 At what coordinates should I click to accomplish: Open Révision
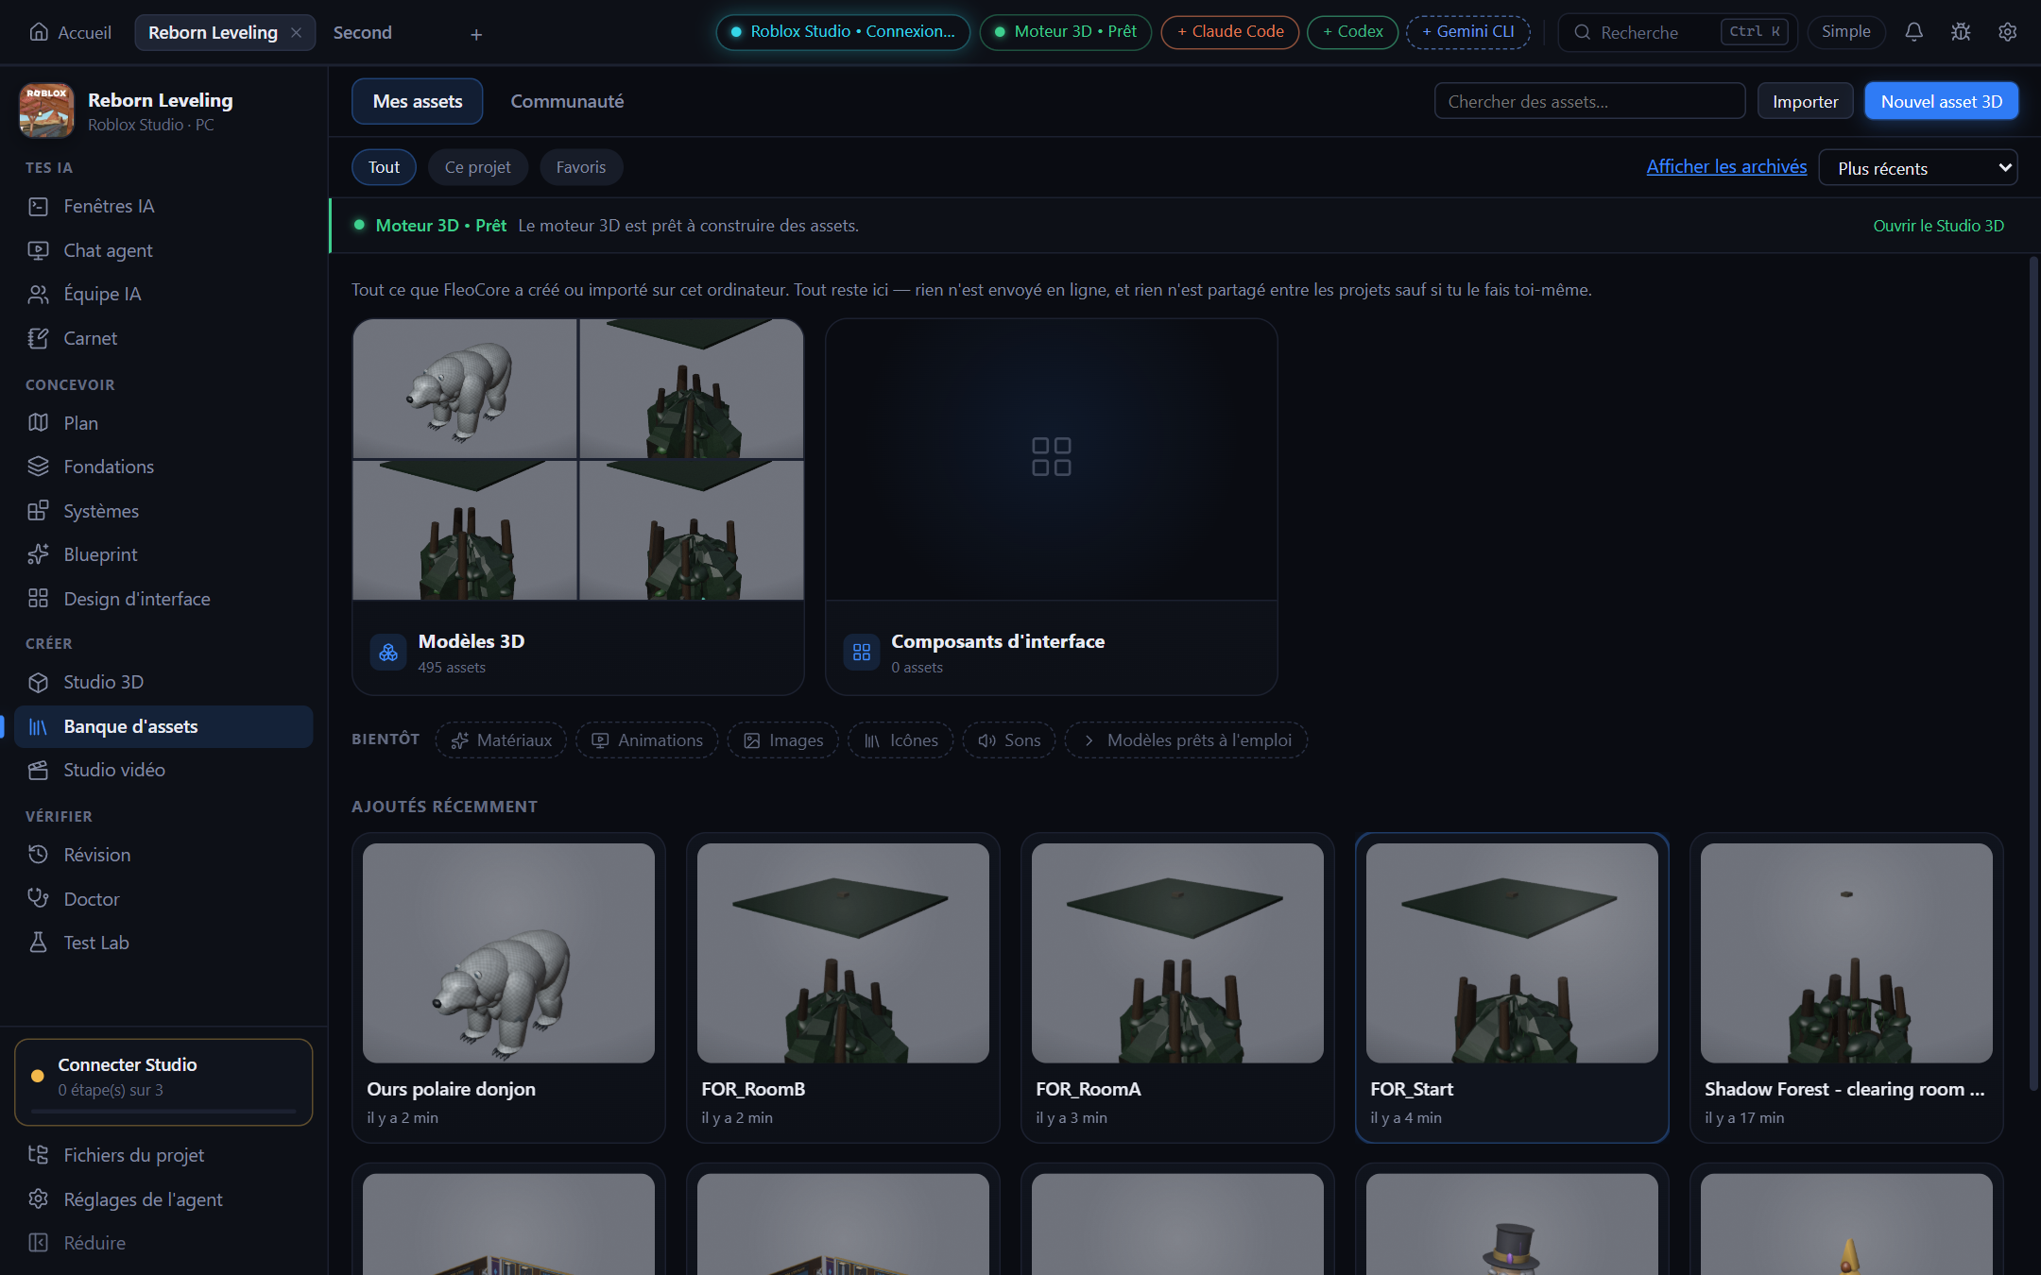[163, 855]
